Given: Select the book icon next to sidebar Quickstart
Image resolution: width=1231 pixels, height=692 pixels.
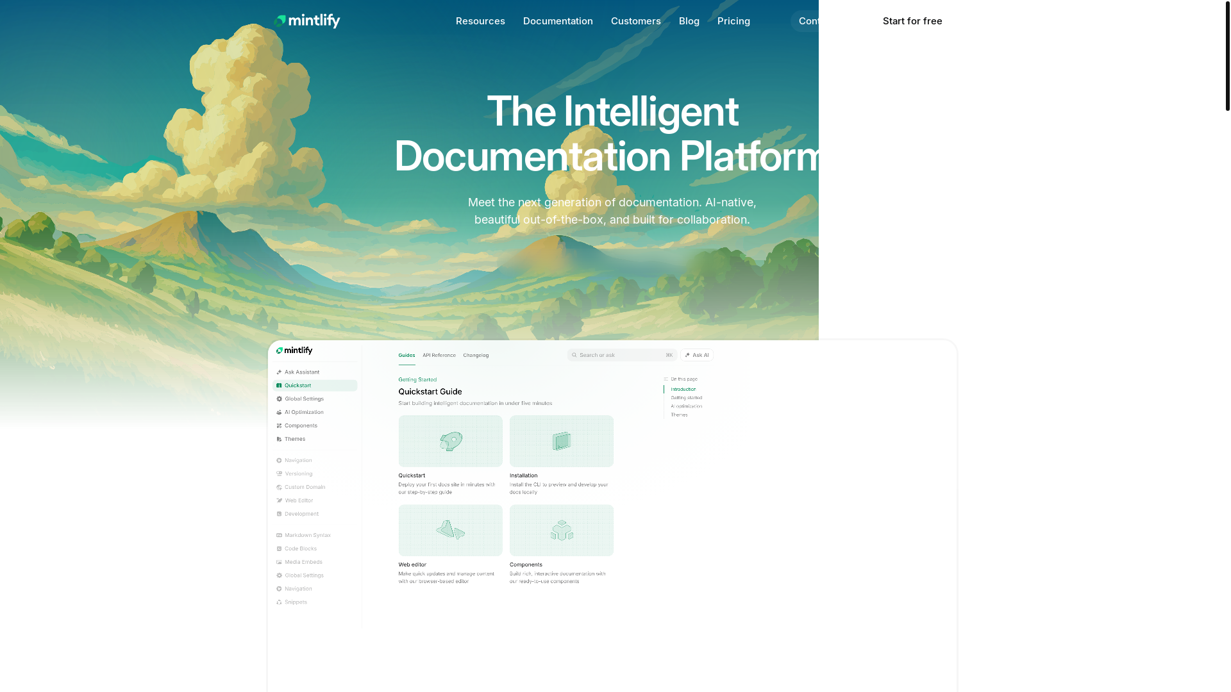Looking at the screenshot, I should click(279, 386).
